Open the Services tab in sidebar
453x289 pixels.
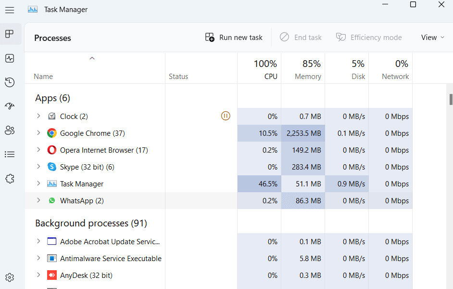click(10, 179)
